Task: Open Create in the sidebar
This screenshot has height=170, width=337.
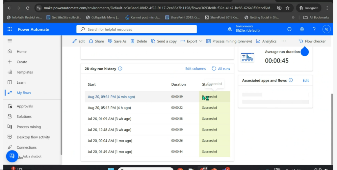Action: point(22,62)
